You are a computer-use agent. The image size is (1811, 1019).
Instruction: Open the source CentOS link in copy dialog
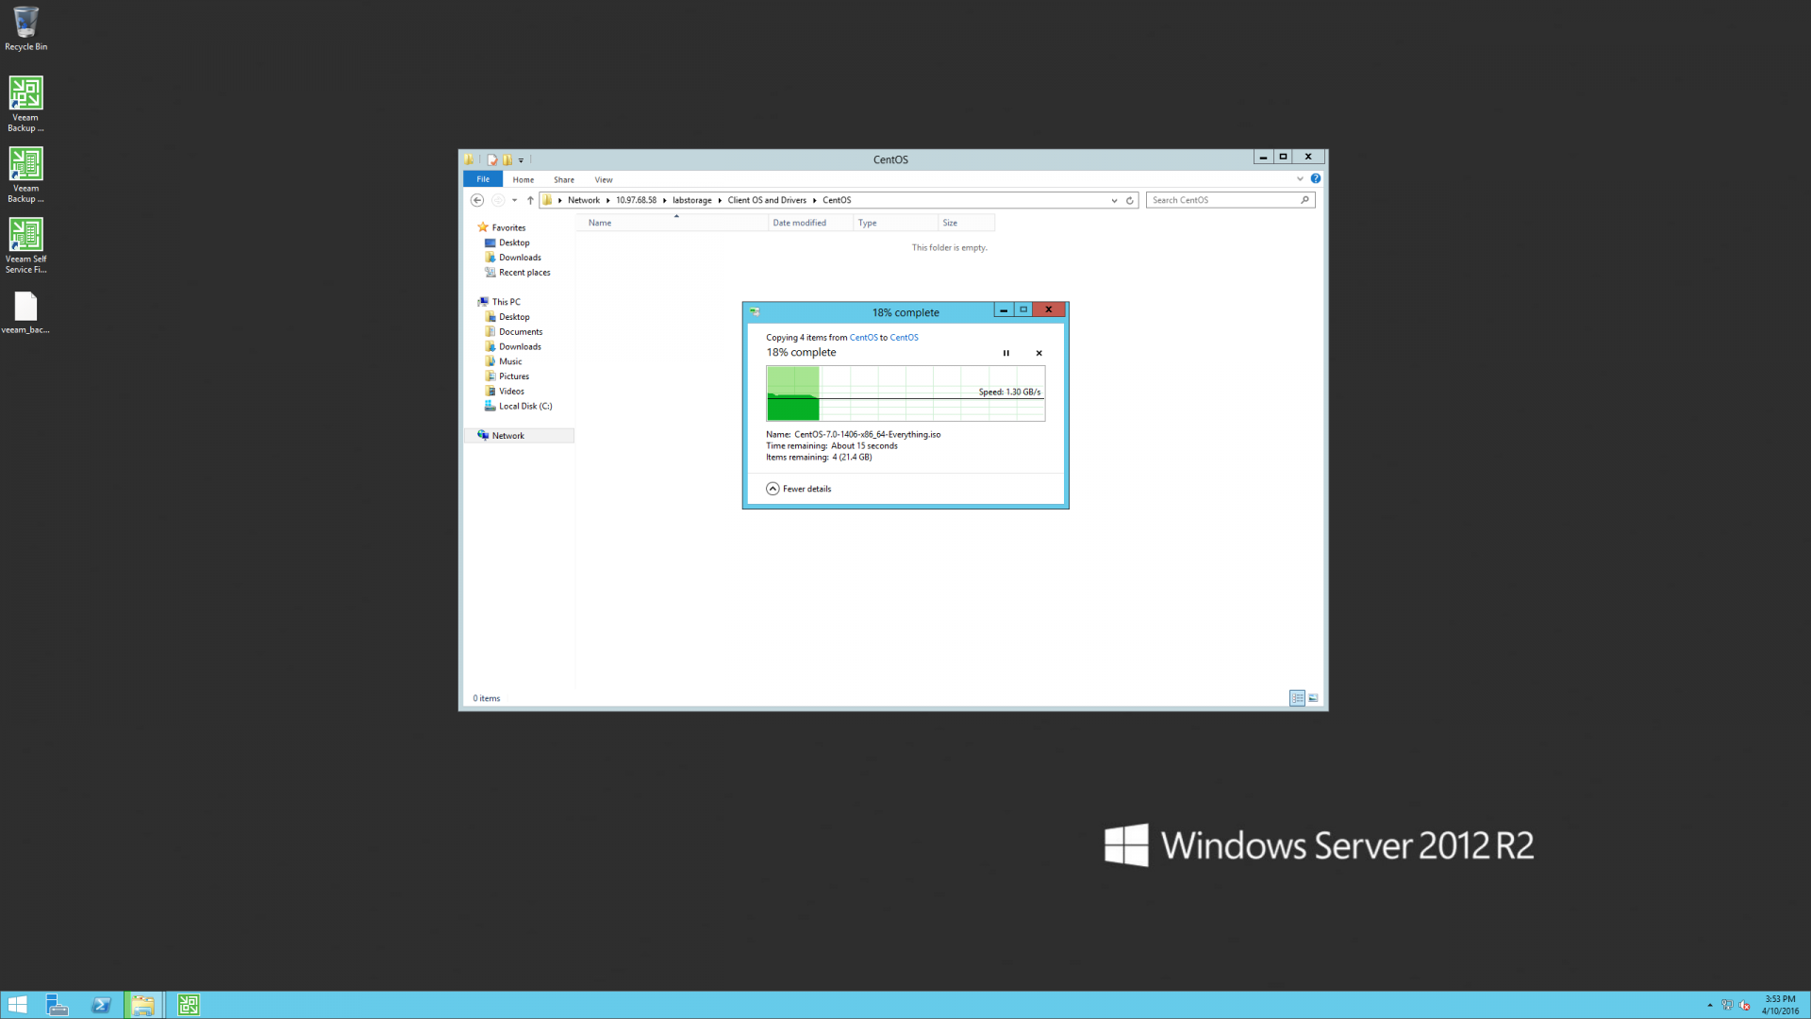(863, 338)
